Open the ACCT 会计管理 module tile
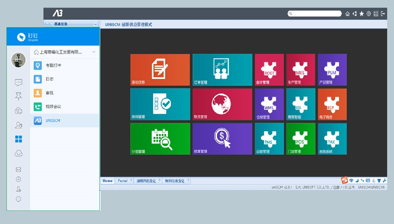The image size is (394, 224). click(269, 70)
